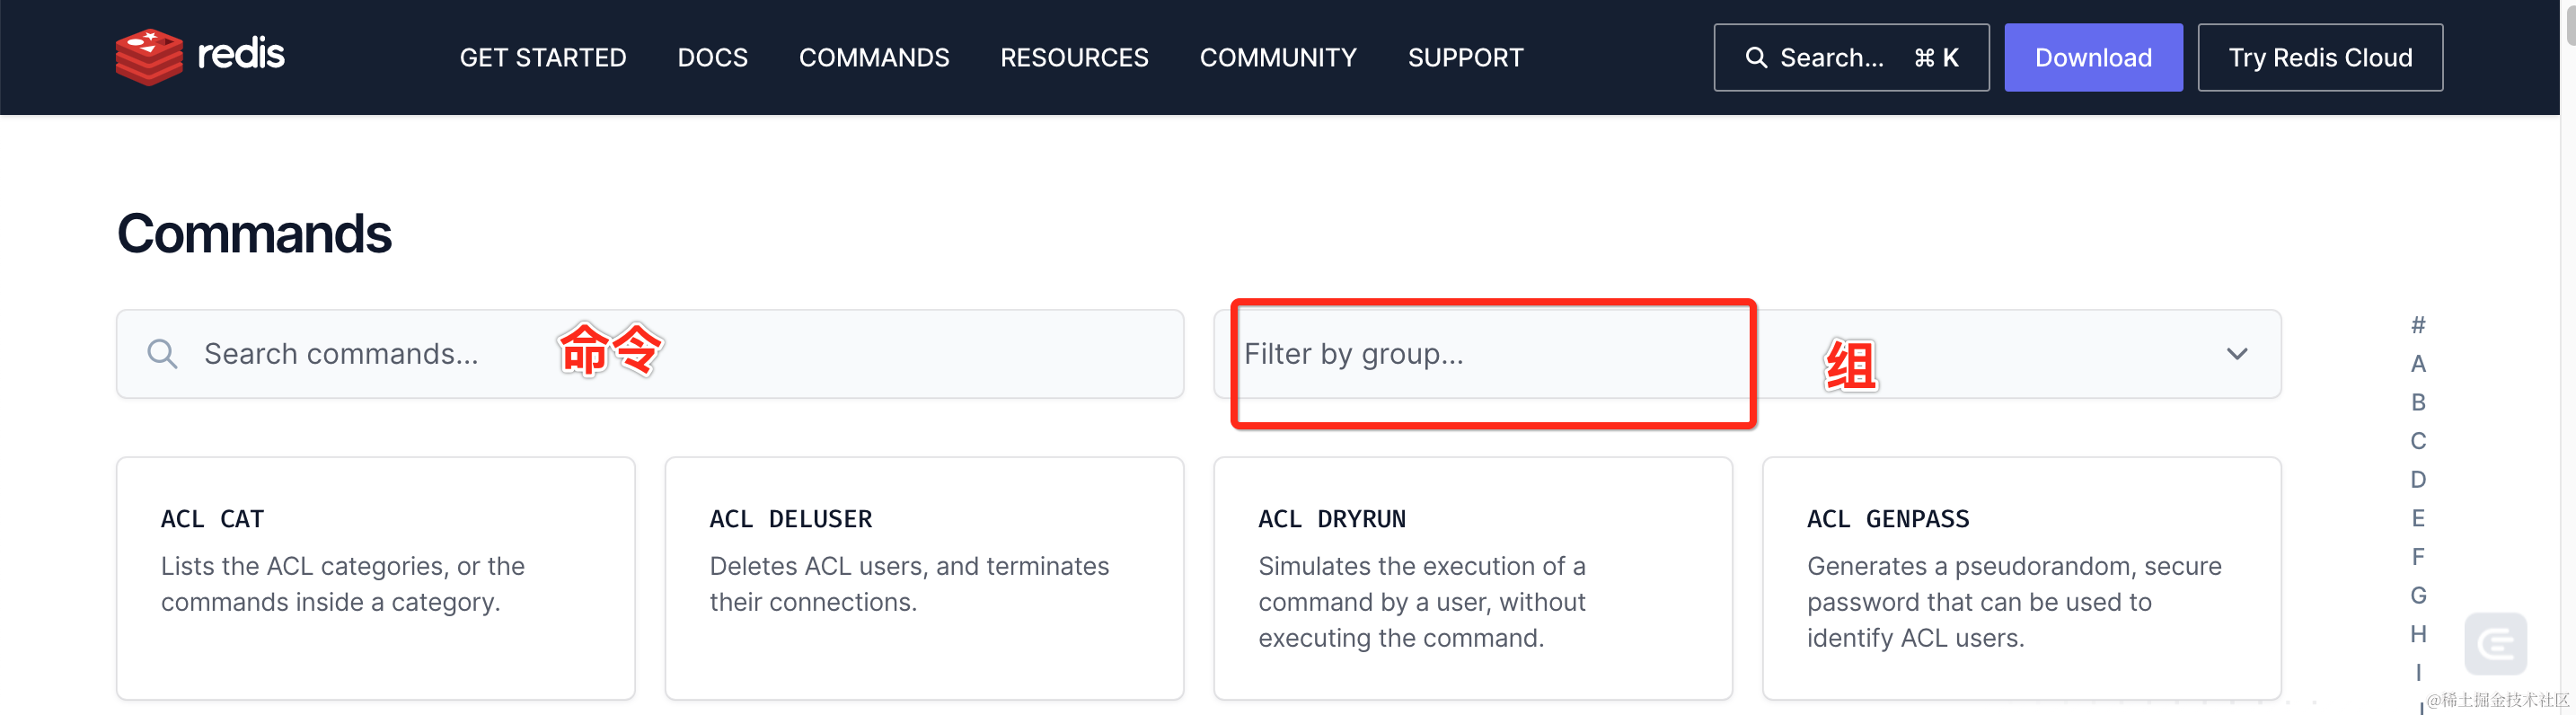Screen dimensions: 2576x715
Task: Jump to letter C in index
Action: point(2417,441)
